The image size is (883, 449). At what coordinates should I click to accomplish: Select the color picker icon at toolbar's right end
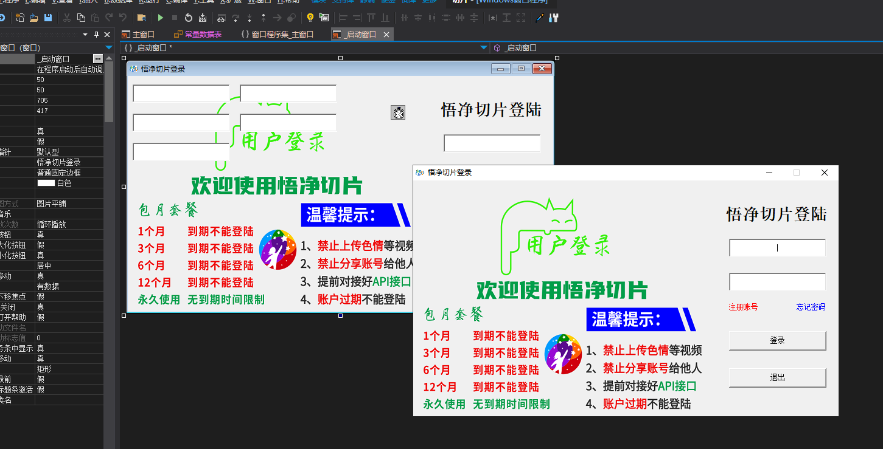539,18
